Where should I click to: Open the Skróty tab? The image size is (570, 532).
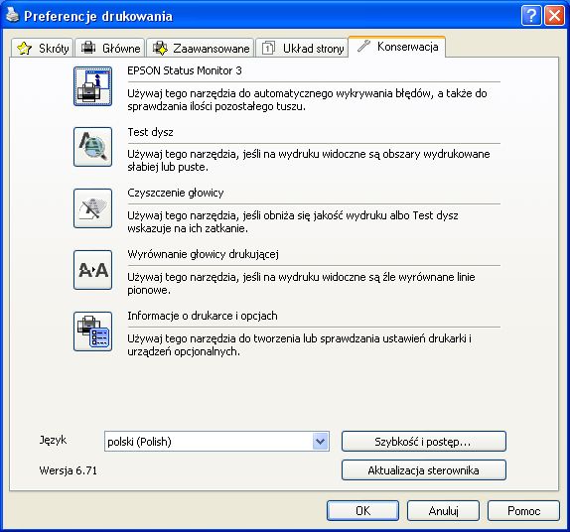pyautogui.click(x=42, y=48)
